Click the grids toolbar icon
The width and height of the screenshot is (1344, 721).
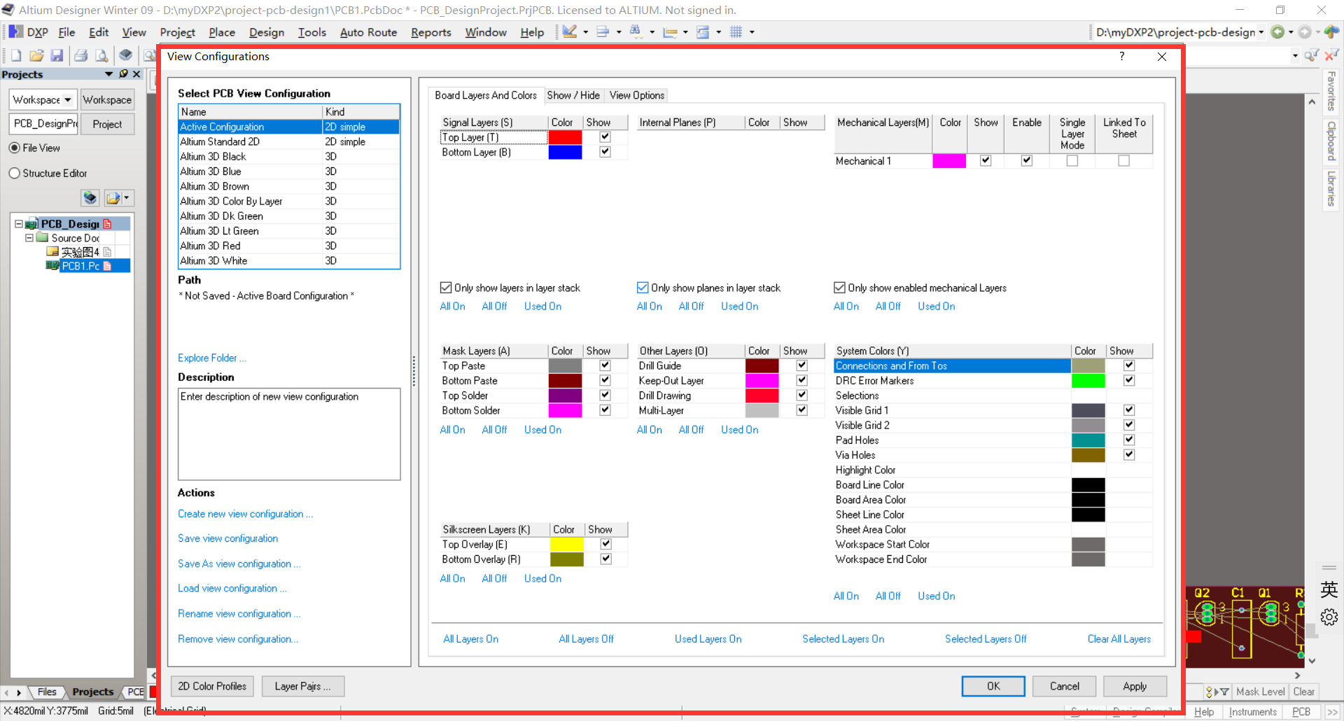736,32
